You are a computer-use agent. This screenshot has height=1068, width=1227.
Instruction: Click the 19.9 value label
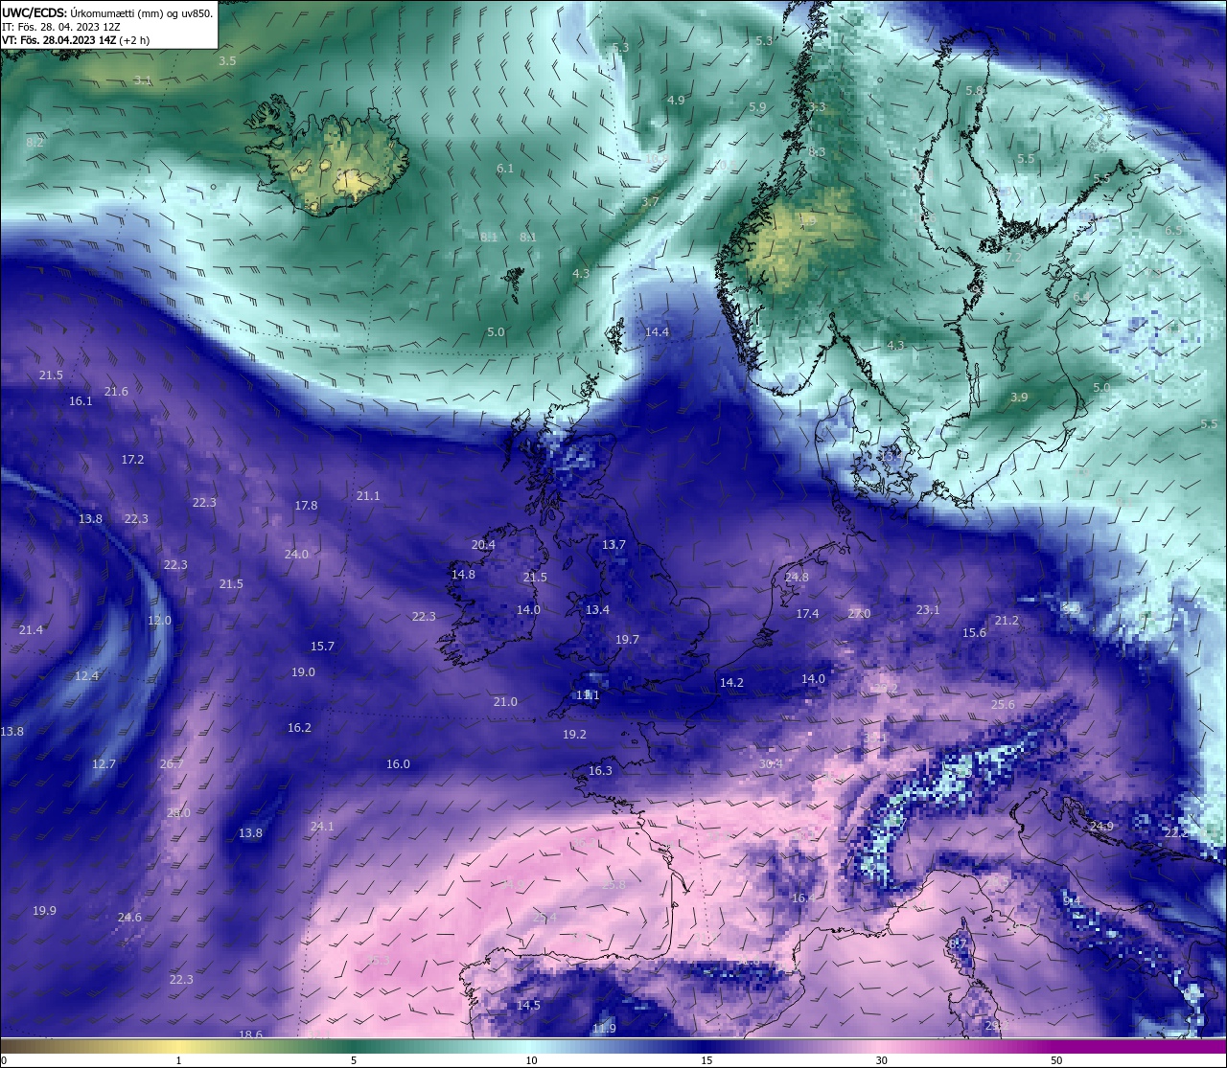coord(44,911)
